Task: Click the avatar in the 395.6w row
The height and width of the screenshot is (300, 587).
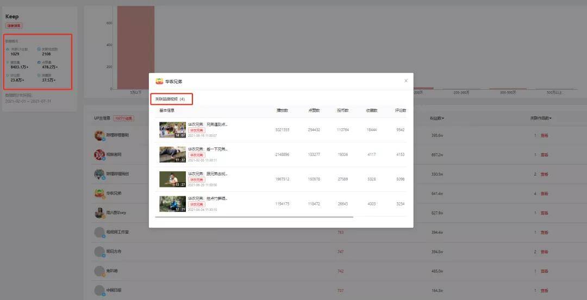Action: tap(99, 135)
